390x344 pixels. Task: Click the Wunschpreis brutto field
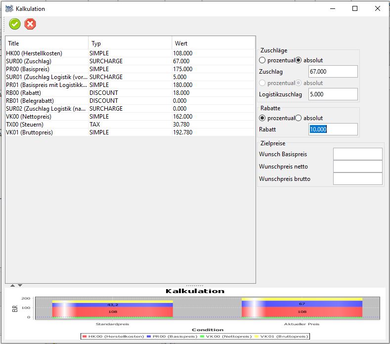click(357, 179)
